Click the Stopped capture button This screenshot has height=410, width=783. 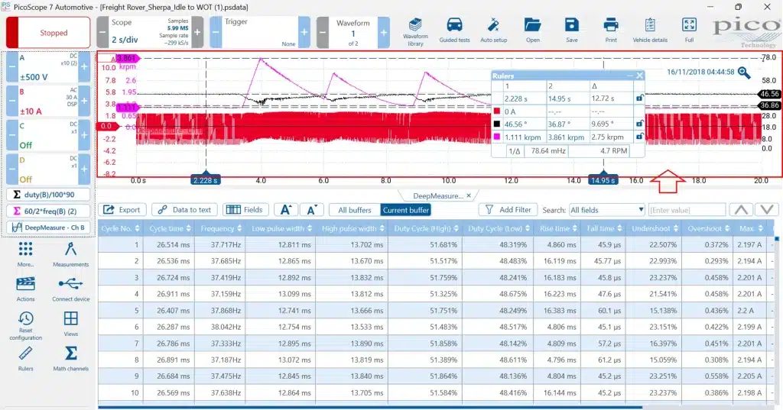pyautogui.click(x=48, y=32)
